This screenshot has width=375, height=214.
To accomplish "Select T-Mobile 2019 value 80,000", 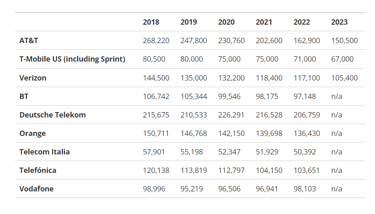I will [192, 59].
